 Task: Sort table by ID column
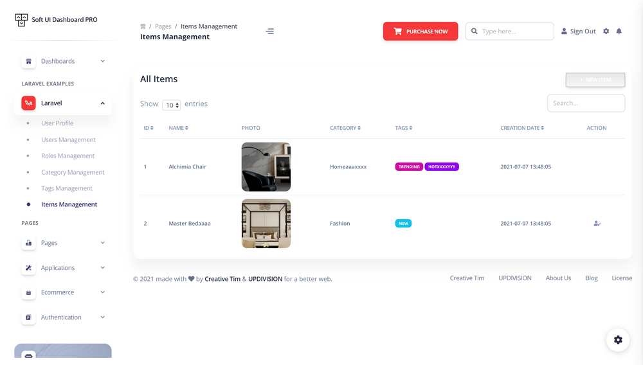(149, 128)
